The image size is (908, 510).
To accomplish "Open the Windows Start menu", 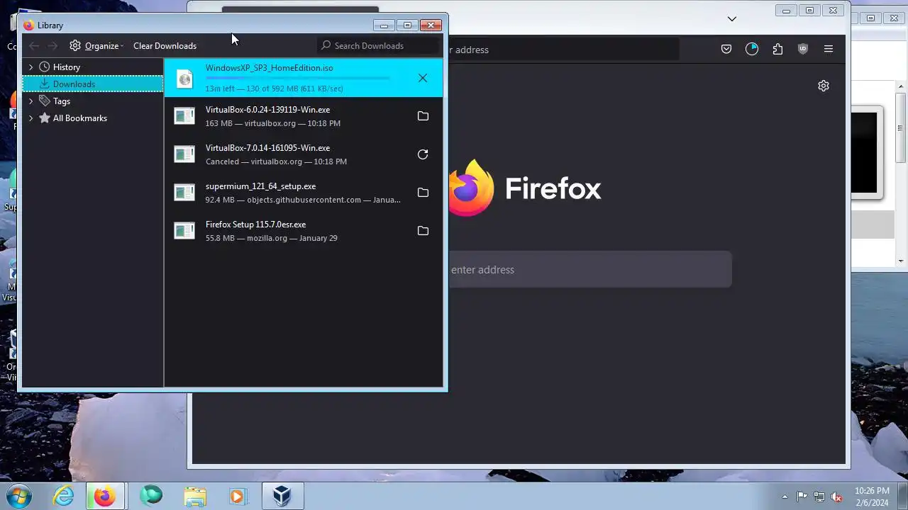I will coord(19,496).
